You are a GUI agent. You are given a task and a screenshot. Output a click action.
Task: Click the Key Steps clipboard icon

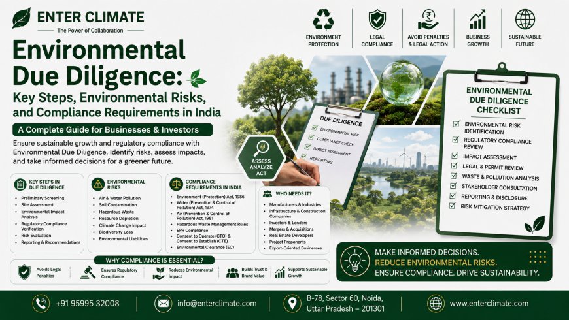click(x=20, y=184)
